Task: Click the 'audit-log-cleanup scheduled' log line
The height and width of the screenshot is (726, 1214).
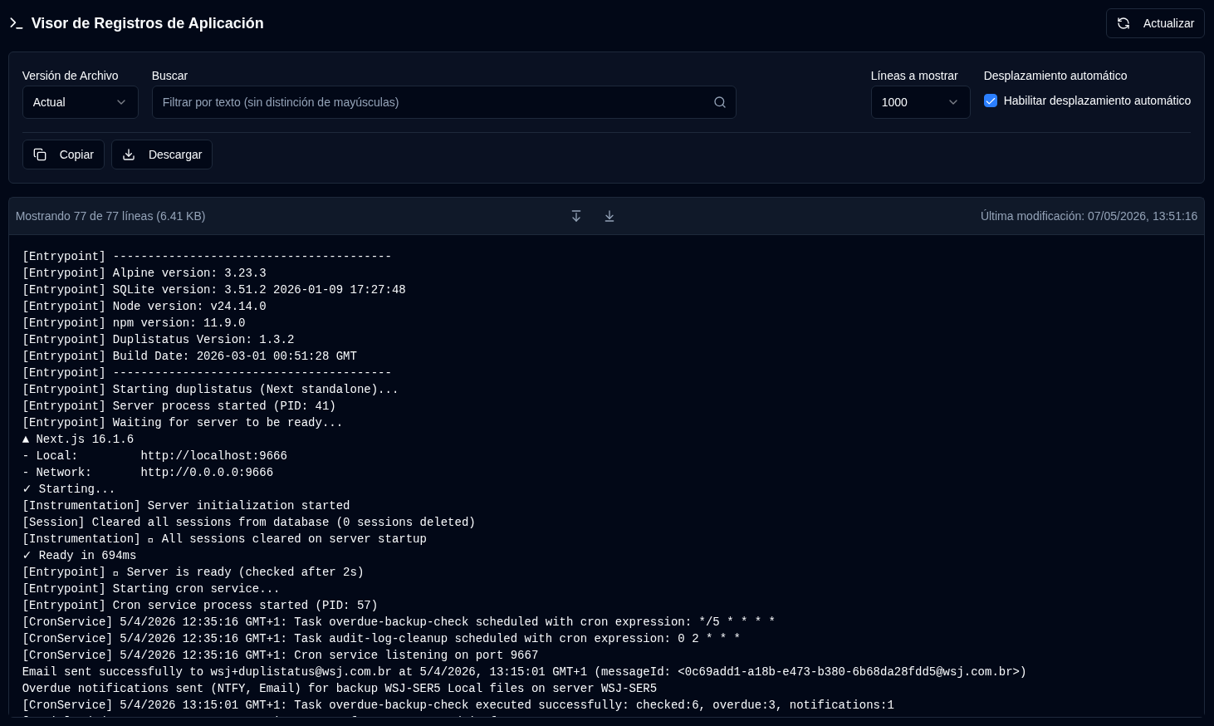Action: 381,638
